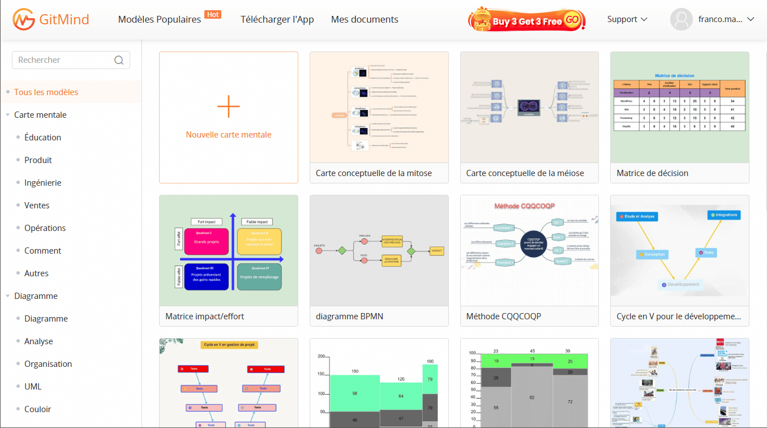The width and height of the screenshot is (767, 428).
Task: Click the user avatar icon
Action: (x=681, y=19)
